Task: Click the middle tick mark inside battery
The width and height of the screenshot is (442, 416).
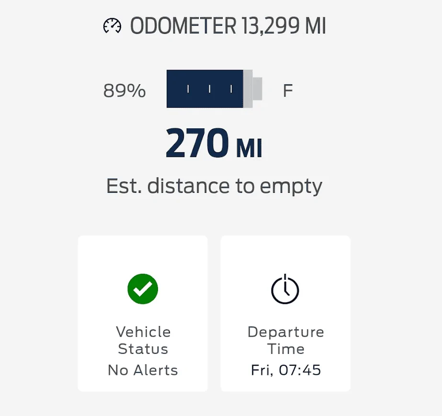Action: pyautogui.click(x=210, y=89)
